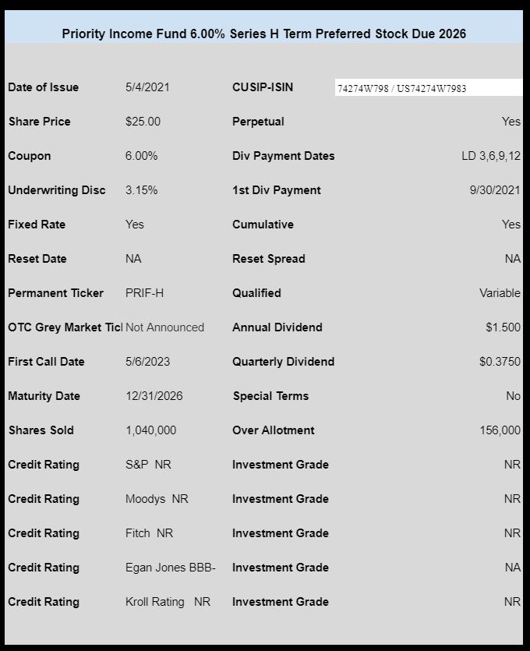Select the Annual Dividend value $1.500
This screenshot has height=651, width=530.
click(503, 327)
